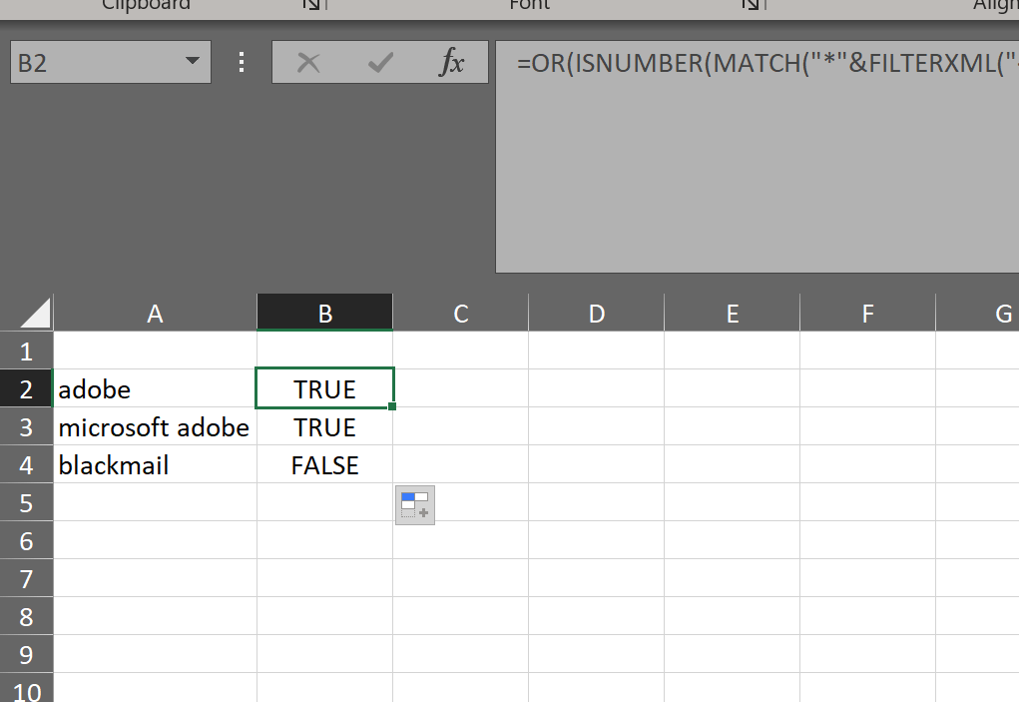Select row 5 header
This screenshot has width=1019, height=702.
pyautogui.click(x=26, y=502)
